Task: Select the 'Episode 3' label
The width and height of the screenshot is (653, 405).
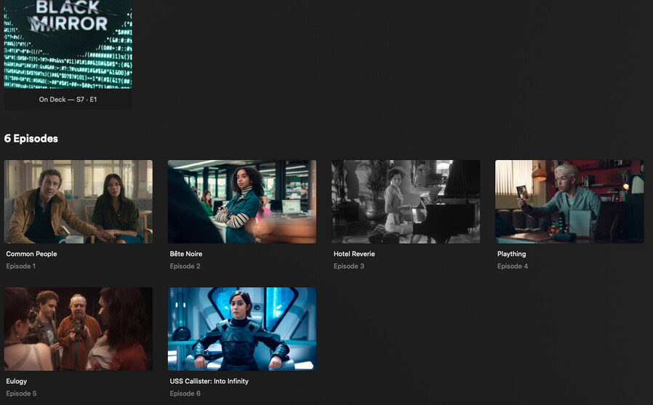Action: click(349, 266)
